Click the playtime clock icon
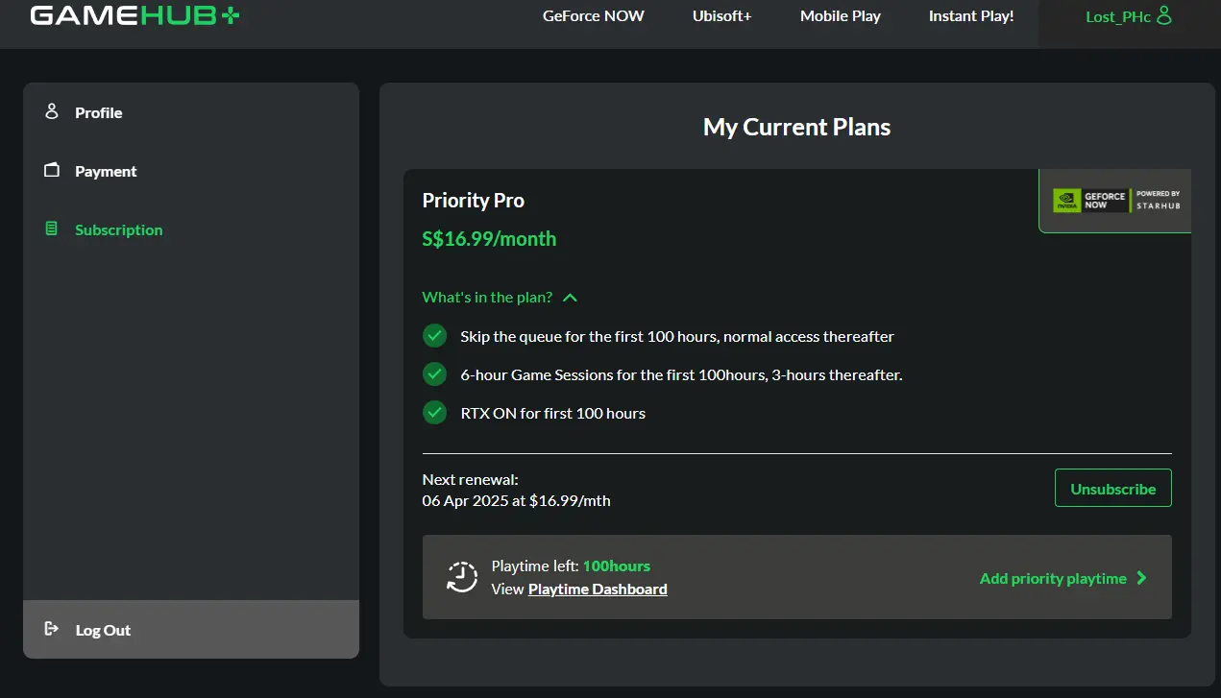 click(462, 577)
